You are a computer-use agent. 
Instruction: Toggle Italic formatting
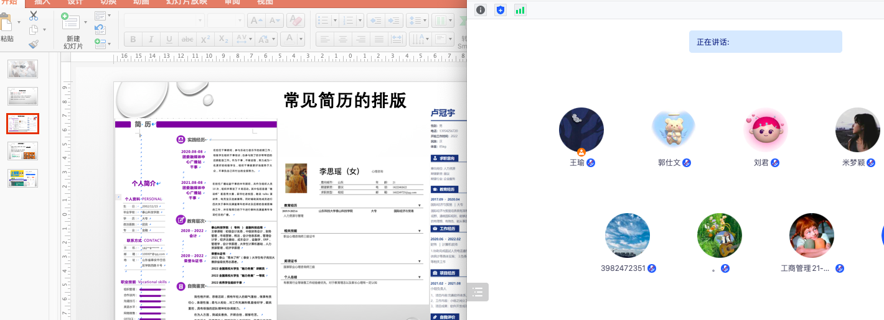[151, 40]
